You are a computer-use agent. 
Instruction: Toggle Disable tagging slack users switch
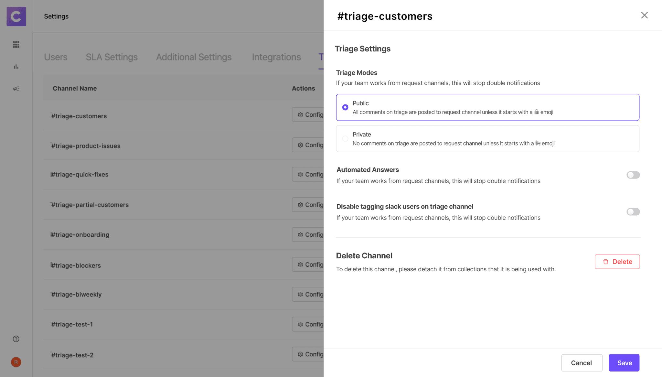click(x=633, y=212)
